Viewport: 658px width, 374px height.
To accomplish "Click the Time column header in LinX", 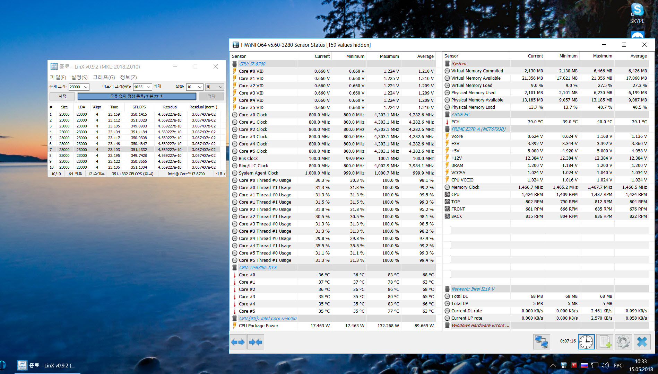I will [114, 107].
